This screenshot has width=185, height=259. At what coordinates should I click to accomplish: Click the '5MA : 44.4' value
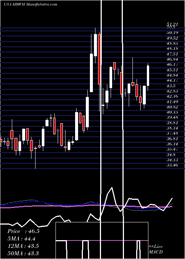tap(21, 239)
